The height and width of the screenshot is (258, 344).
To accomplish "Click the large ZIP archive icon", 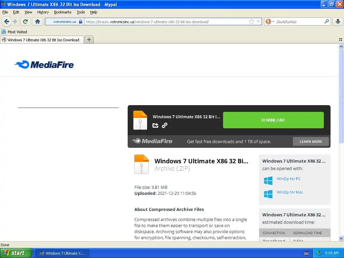I will pyautogui.click(x=141, y=164).
